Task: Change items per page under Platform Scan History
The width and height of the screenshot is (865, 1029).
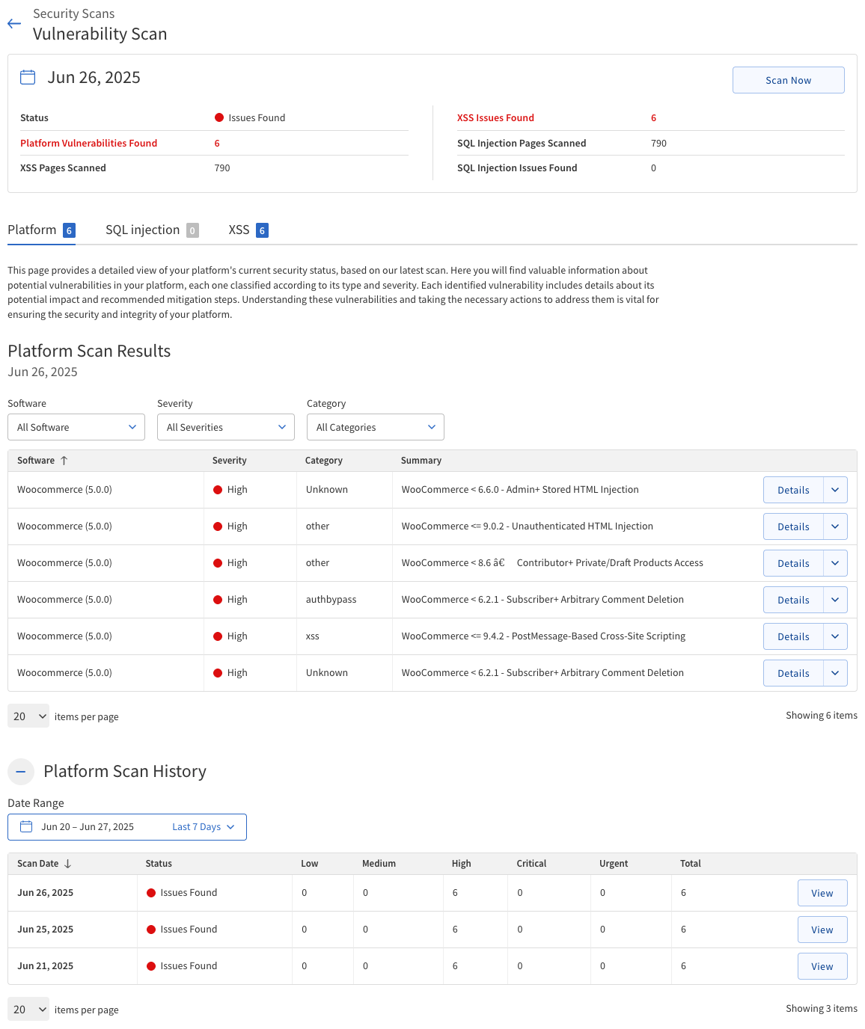Action: pyautogui.click(x=28, y=1010)
